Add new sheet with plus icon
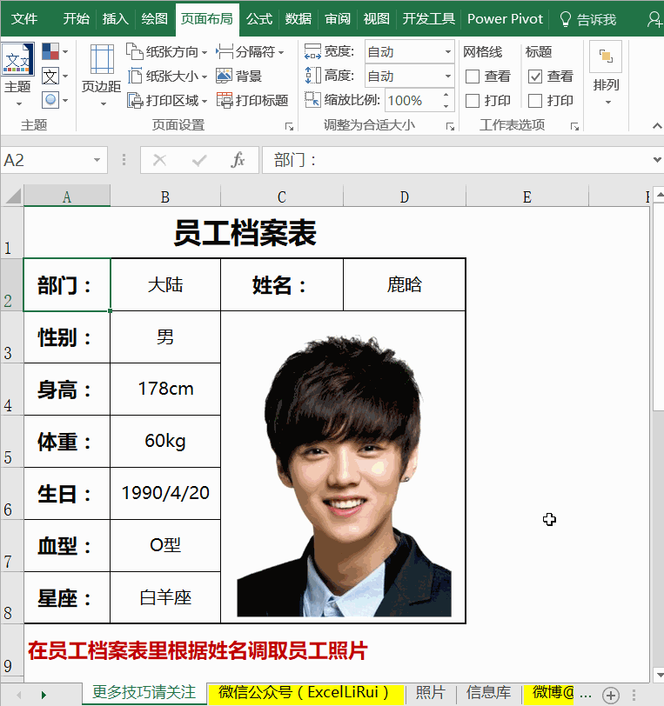 click(611, 695)
